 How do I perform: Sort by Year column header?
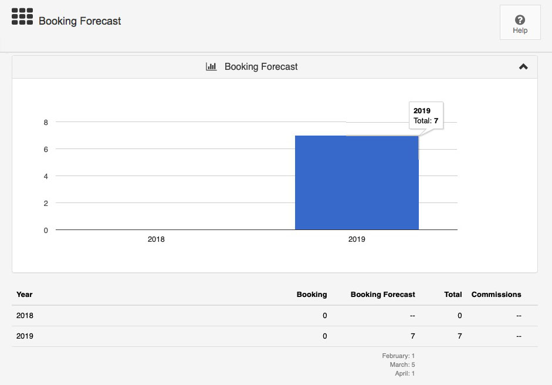click(24, 295)
